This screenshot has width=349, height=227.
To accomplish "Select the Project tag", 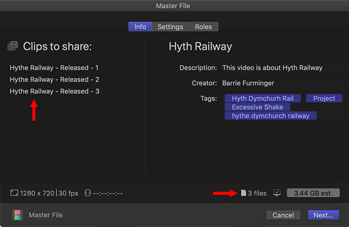I will click(x=324, y=98).
